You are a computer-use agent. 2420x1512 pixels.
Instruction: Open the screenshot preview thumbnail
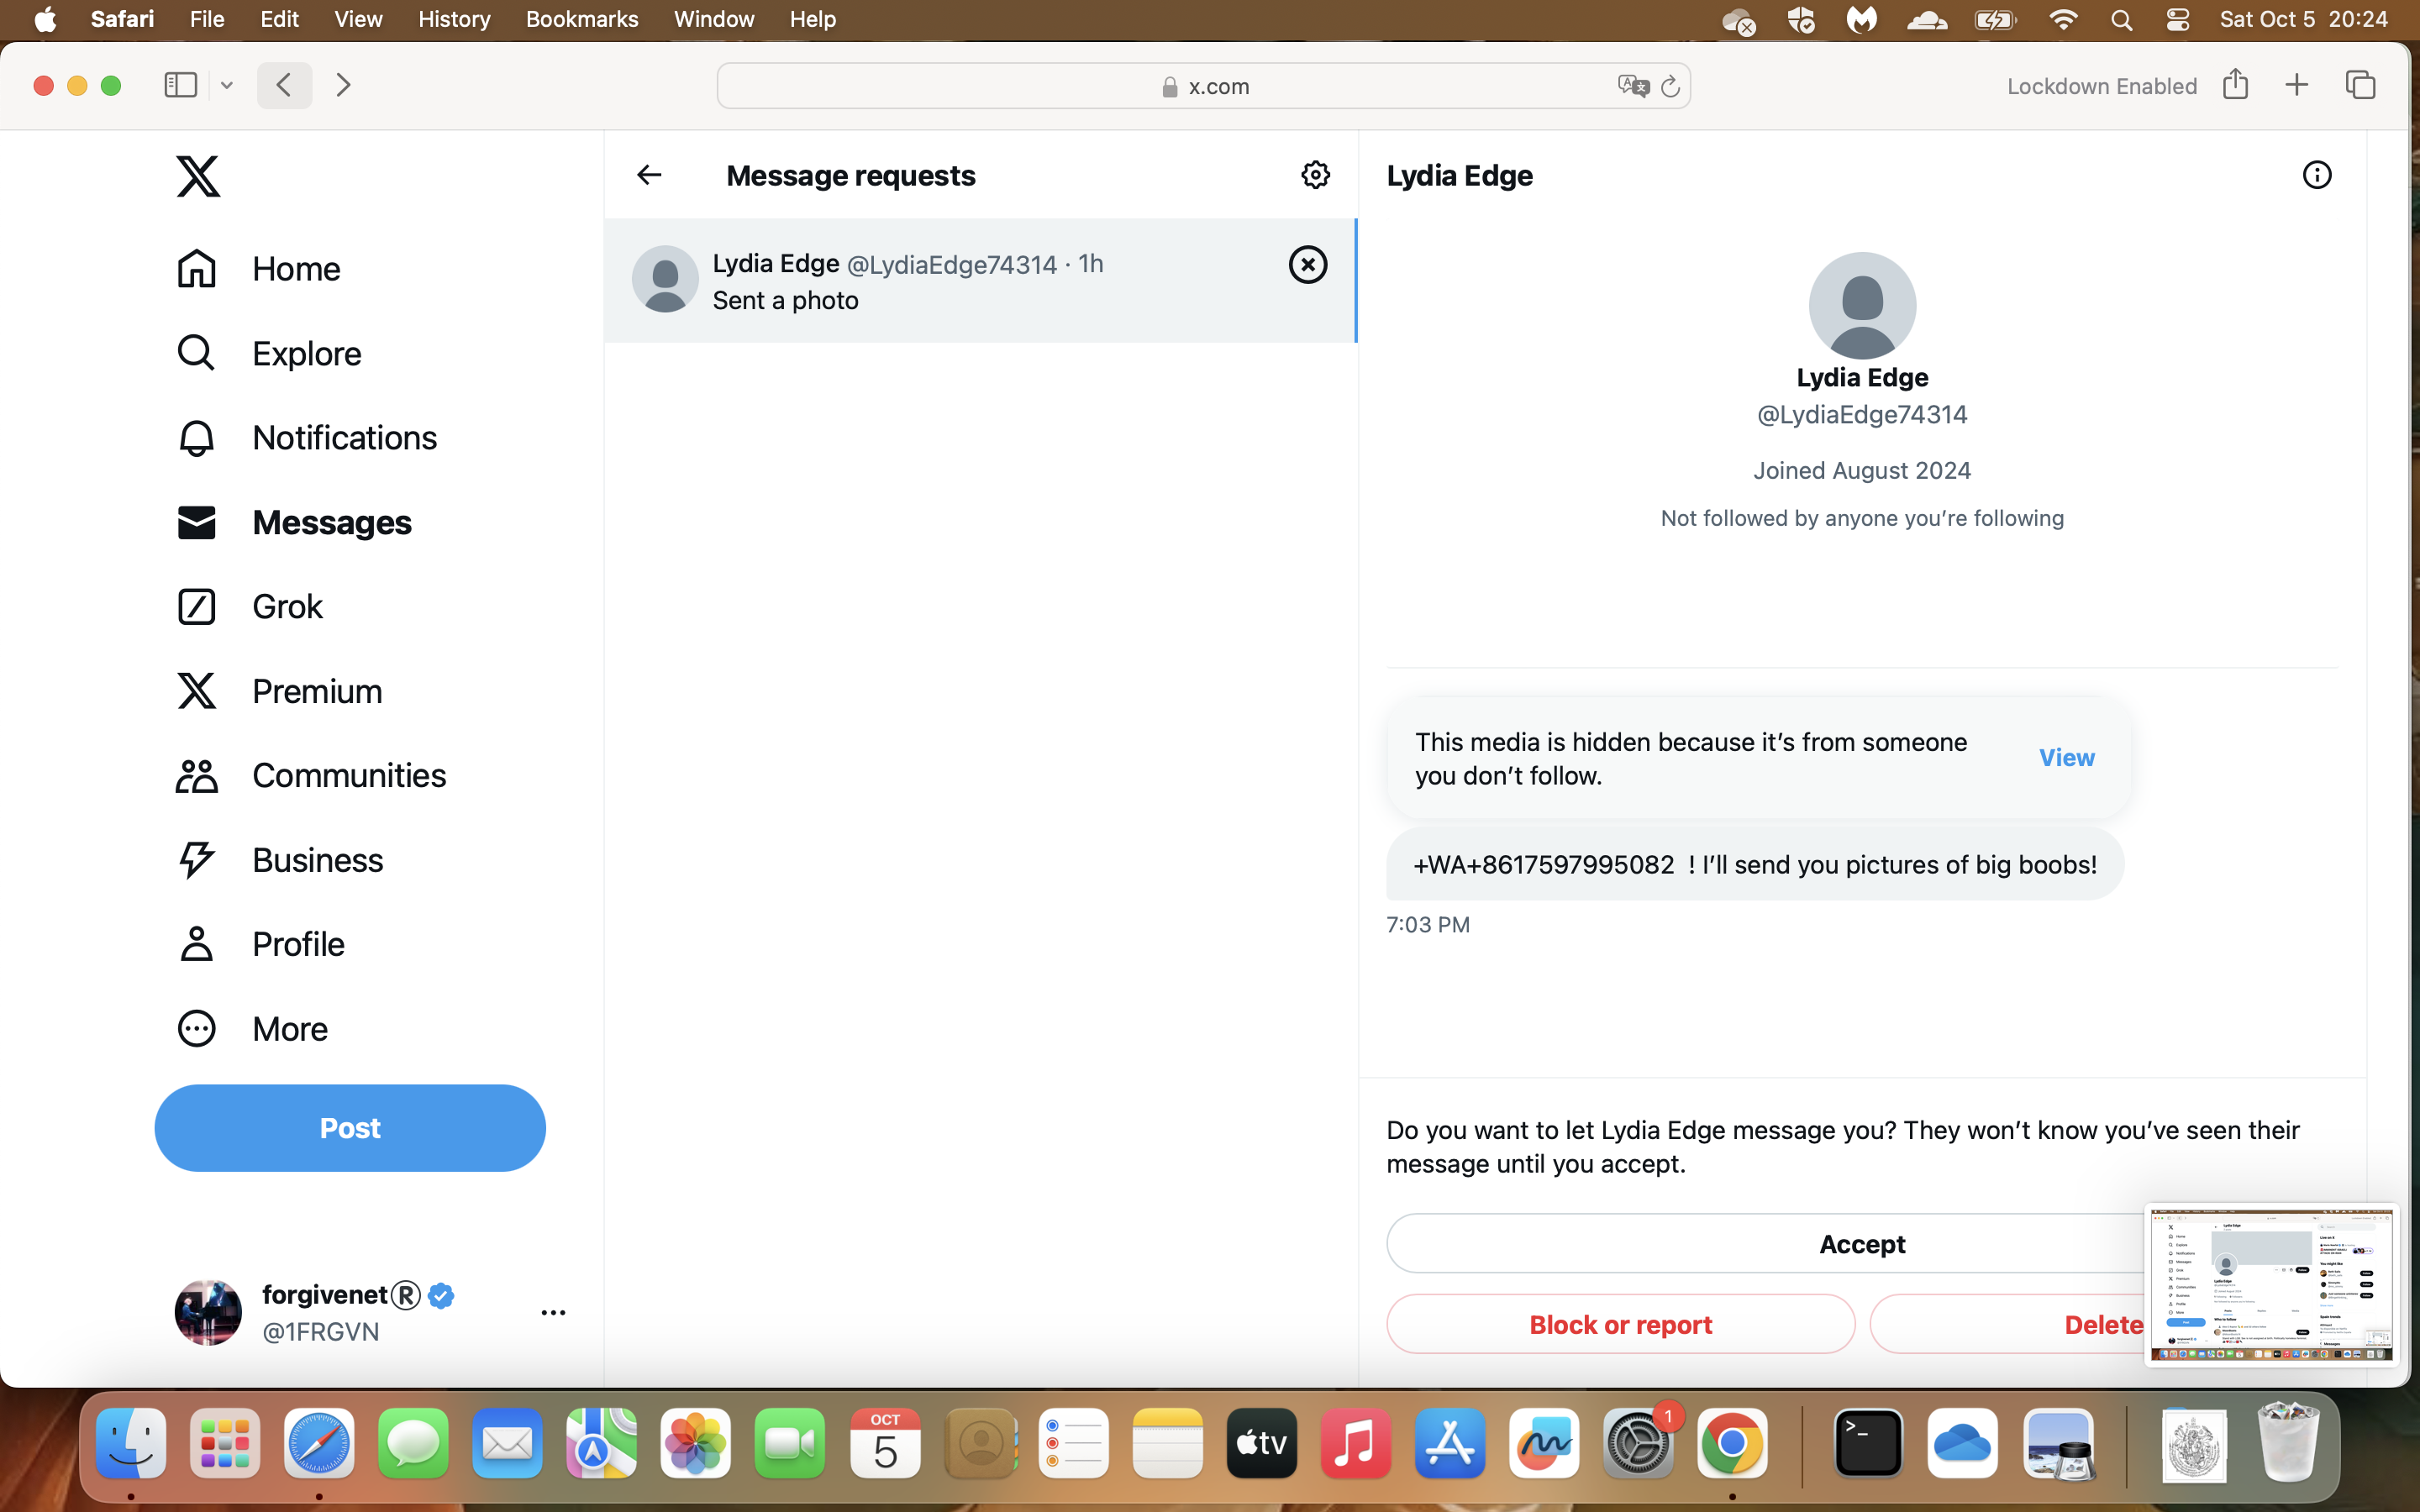(2271, 1285)
